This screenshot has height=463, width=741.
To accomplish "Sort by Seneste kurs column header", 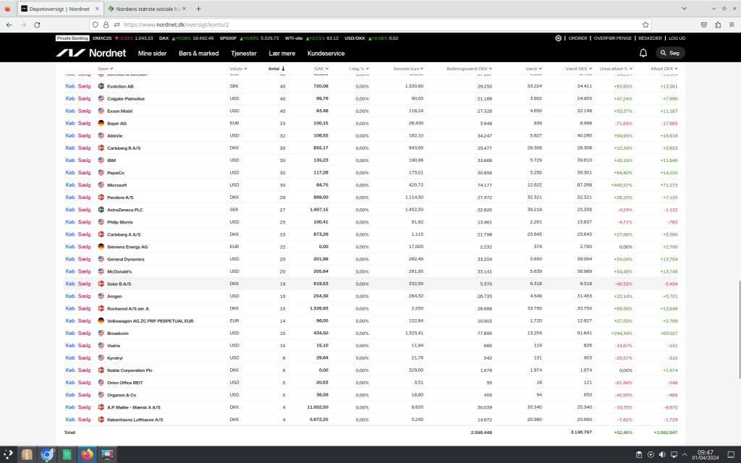I will [407, 69].
